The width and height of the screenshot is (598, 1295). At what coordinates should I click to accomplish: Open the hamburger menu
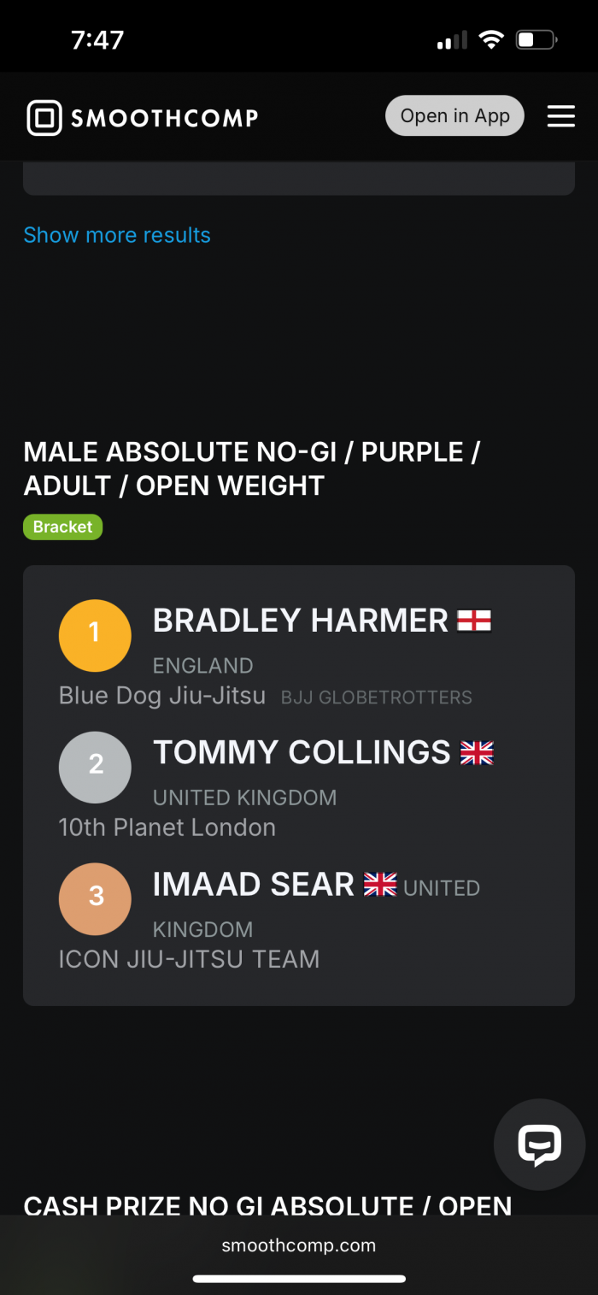(560, 116)
